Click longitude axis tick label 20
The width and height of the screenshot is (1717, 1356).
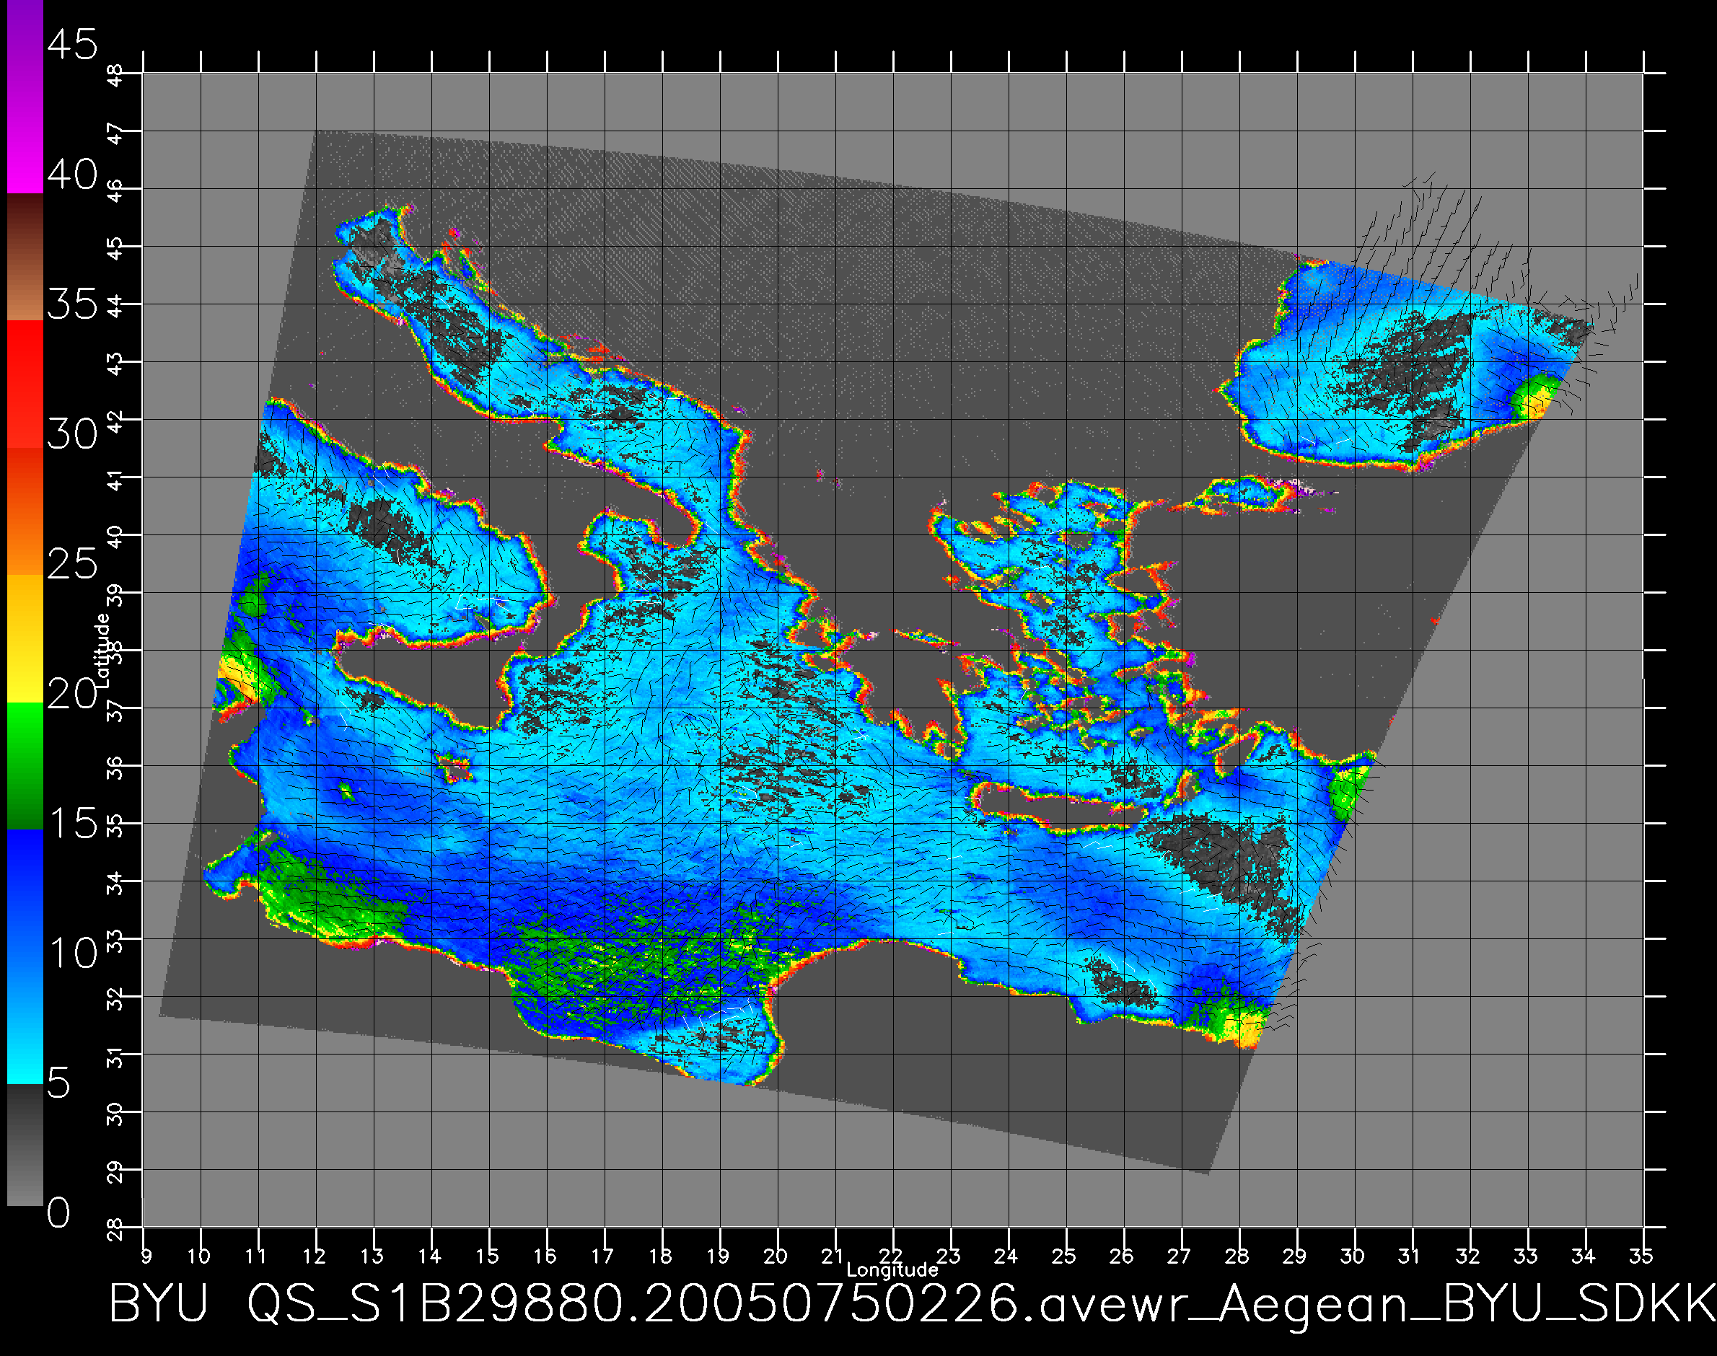776,1256
